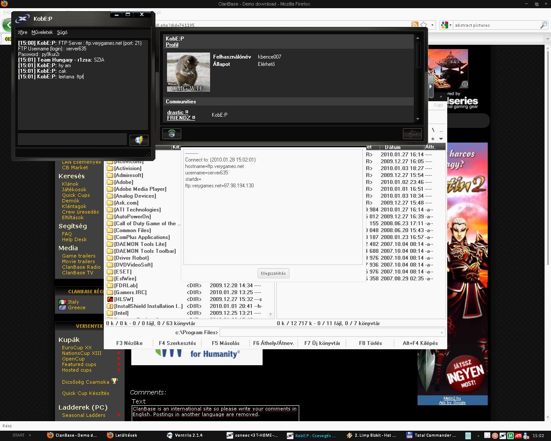The height and width of the screenshot is (441, 551).
Task: Expand the NationsCup XIII submenu arrow
Action: tap(119, 353)
